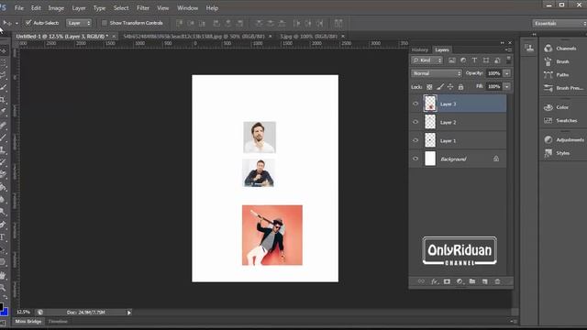Screen dimensions: 587x330
Task: Click the Layer 3 thumbnail
Action: (430, 104)
